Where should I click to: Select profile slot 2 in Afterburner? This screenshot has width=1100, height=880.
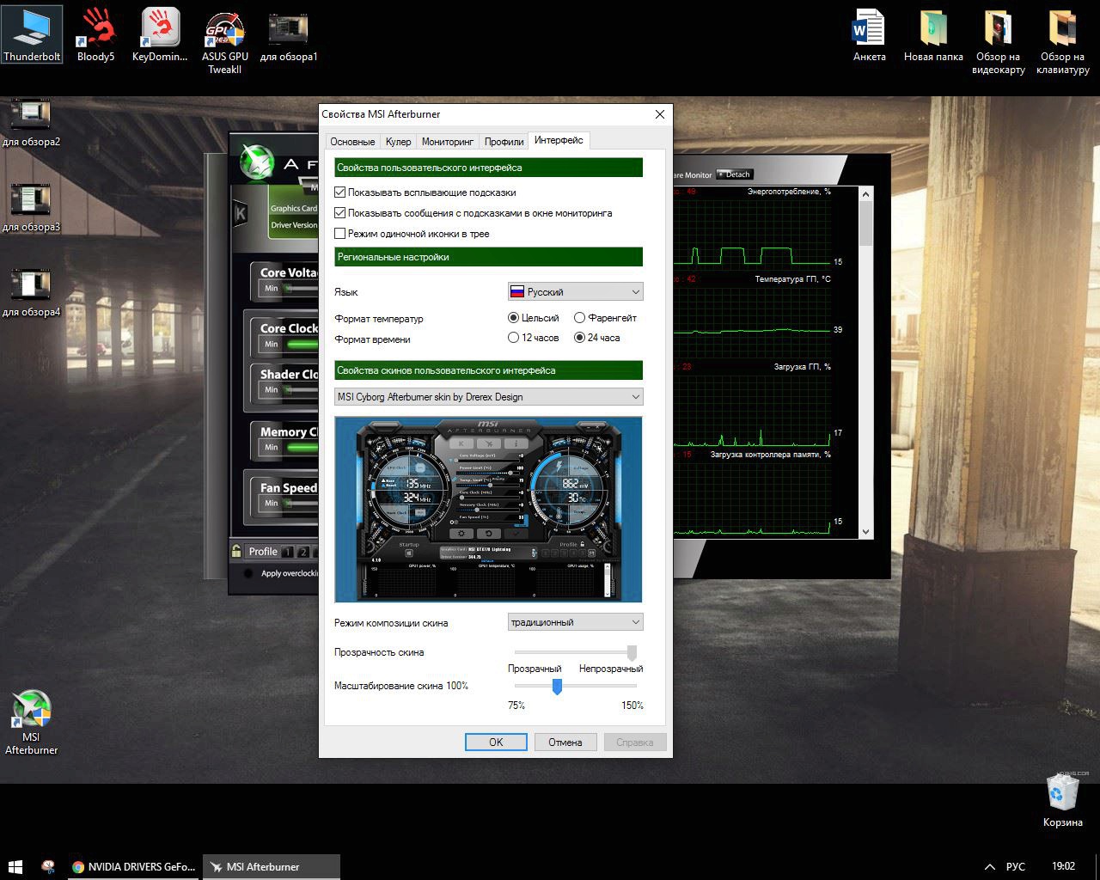(x=303, y=553)
